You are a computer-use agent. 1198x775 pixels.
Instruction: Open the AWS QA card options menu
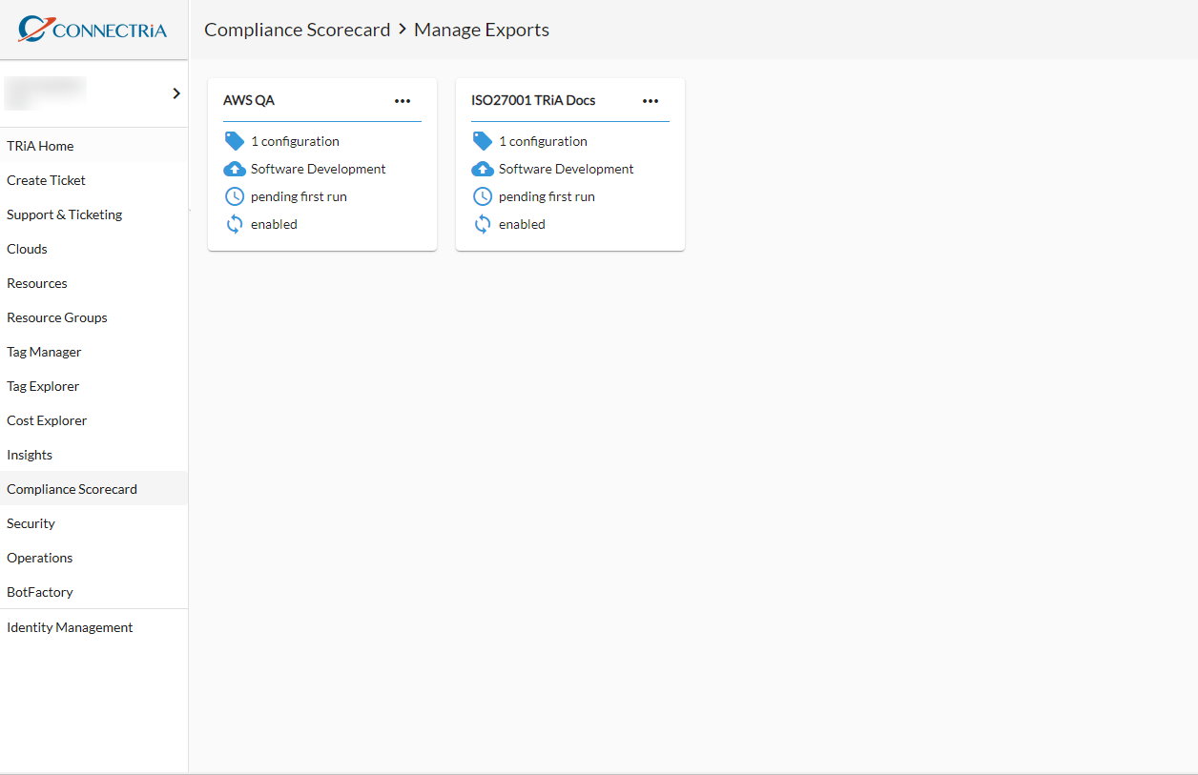(x=403, y=101)
